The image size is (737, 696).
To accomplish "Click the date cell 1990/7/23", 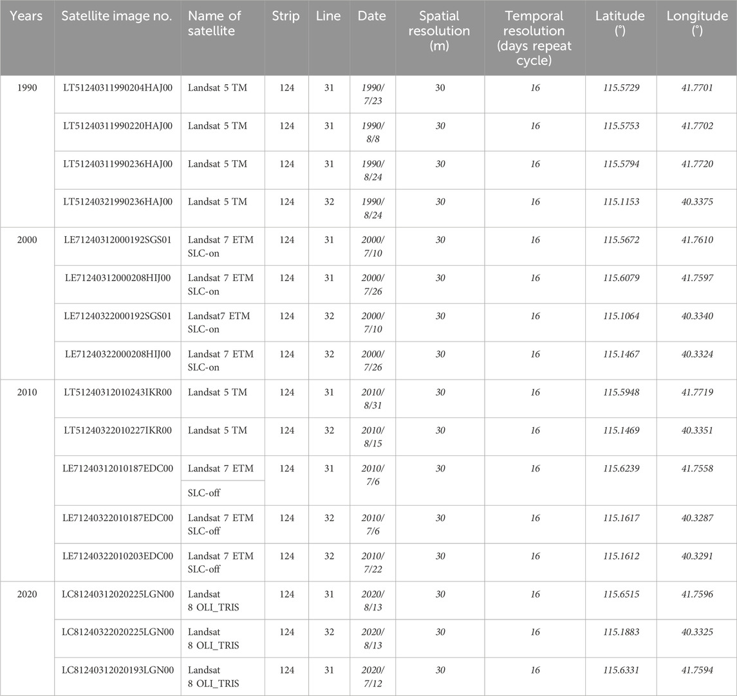I will point(373,95).
